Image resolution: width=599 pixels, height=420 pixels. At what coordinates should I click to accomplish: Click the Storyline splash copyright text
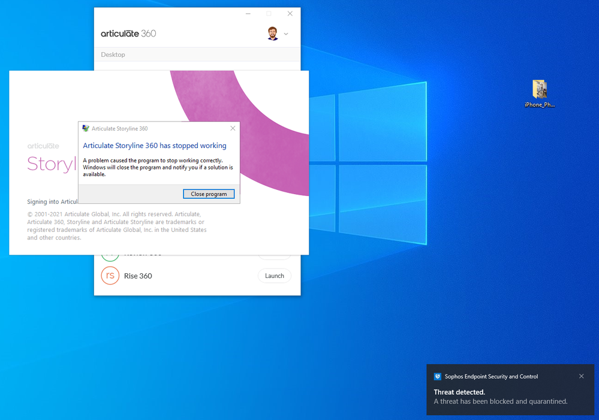(117, 226)
